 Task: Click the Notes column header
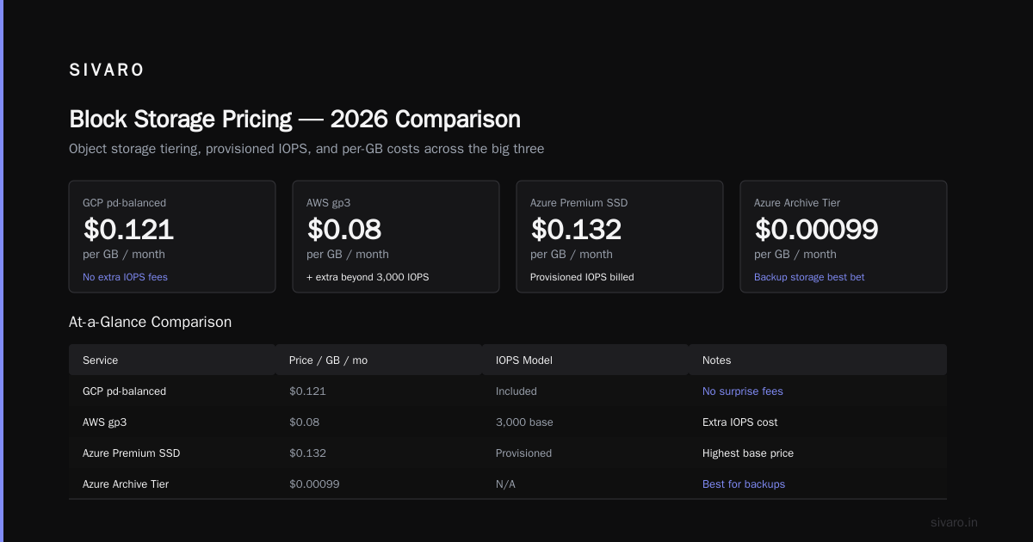pos(716,360)
